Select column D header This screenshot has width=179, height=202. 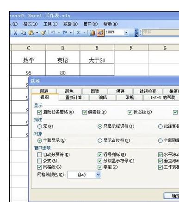pos(63,48)
